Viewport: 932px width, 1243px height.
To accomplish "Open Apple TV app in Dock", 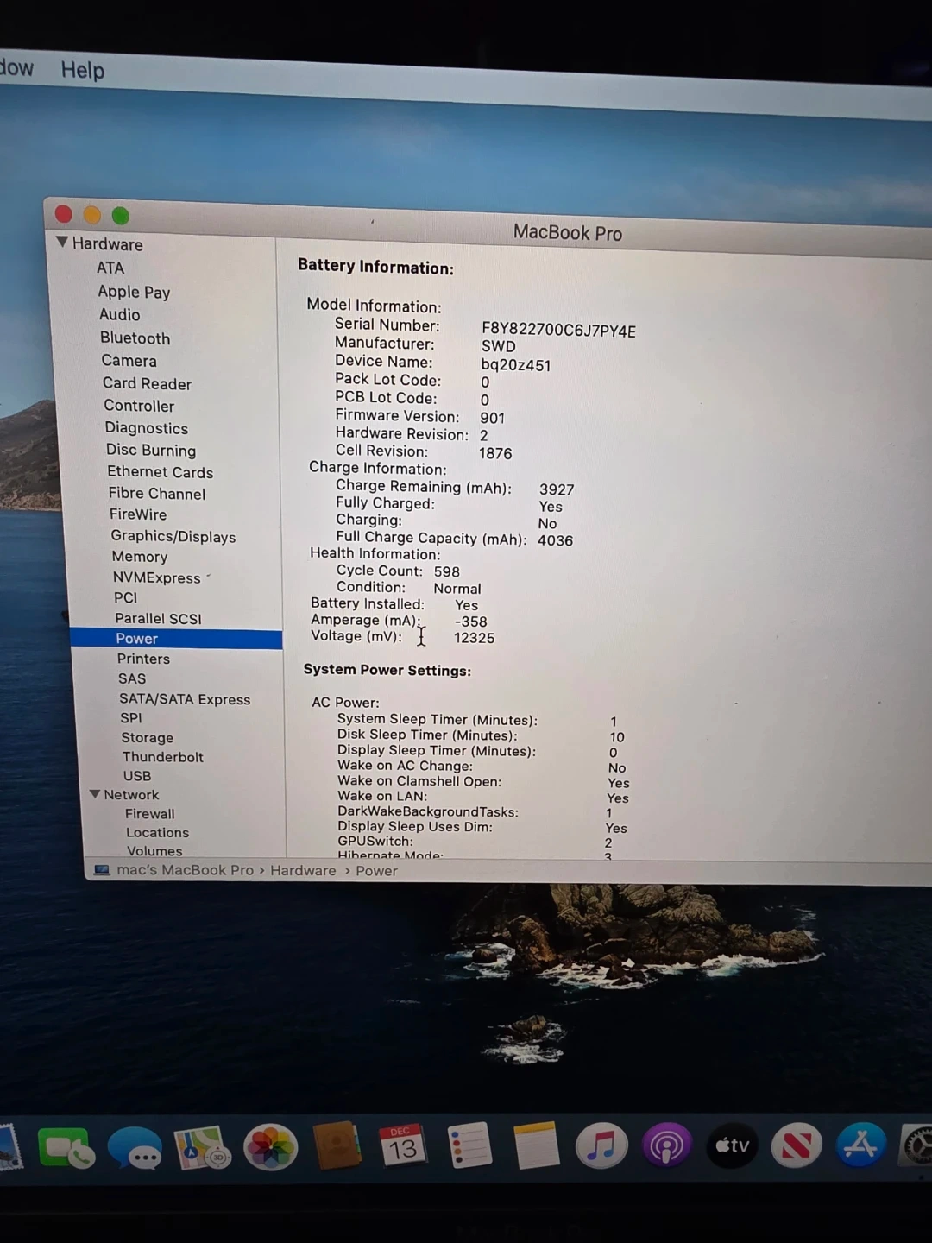I will tap(732, 1145).
